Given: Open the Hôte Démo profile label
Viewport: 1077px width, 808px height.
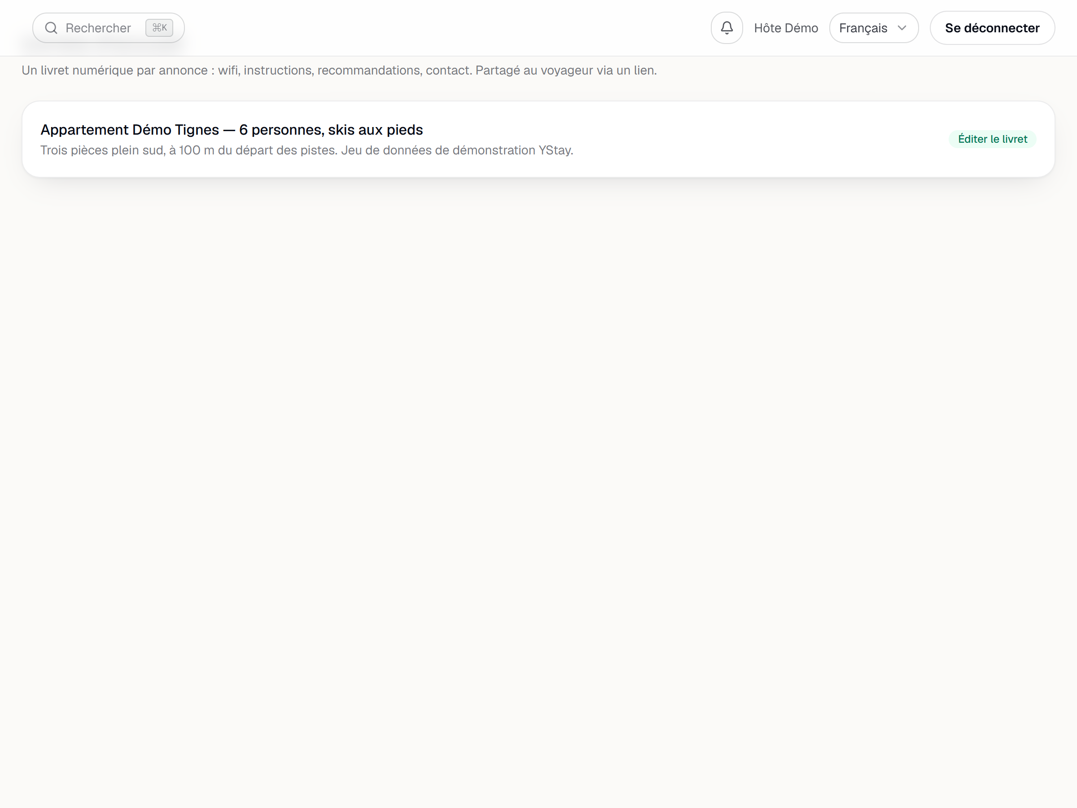Looking at the screenshot, I should 786,28.
